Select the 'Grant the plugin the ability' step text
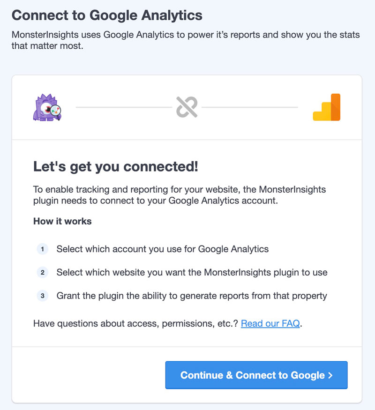Screen dimensions: 375x410 192,296
